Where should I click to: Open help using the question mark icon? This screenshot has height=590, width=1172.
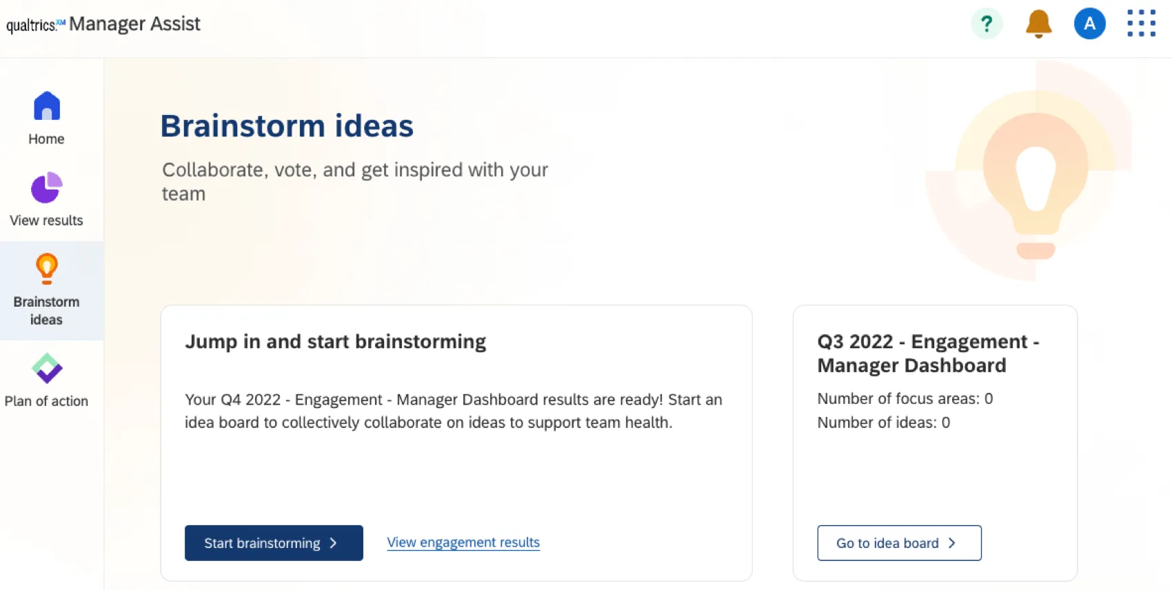(986, 23)
